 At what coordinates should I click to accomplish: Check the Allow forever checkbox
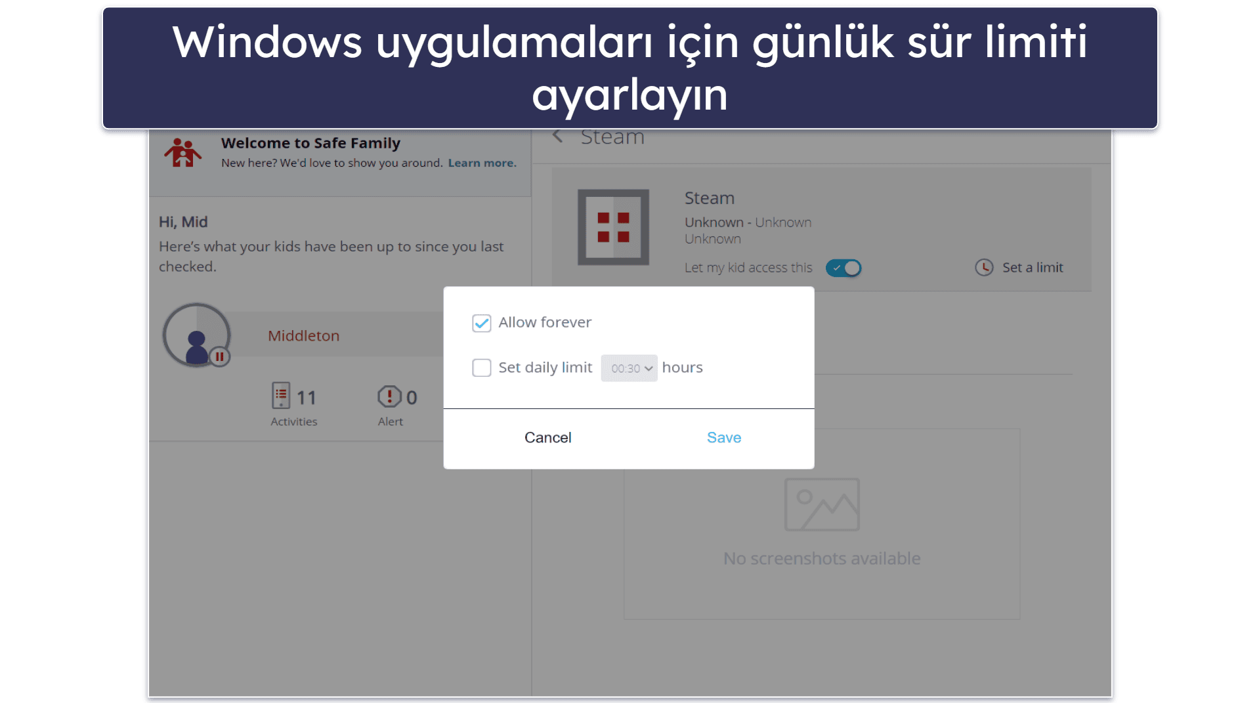(x=481, y=323)
